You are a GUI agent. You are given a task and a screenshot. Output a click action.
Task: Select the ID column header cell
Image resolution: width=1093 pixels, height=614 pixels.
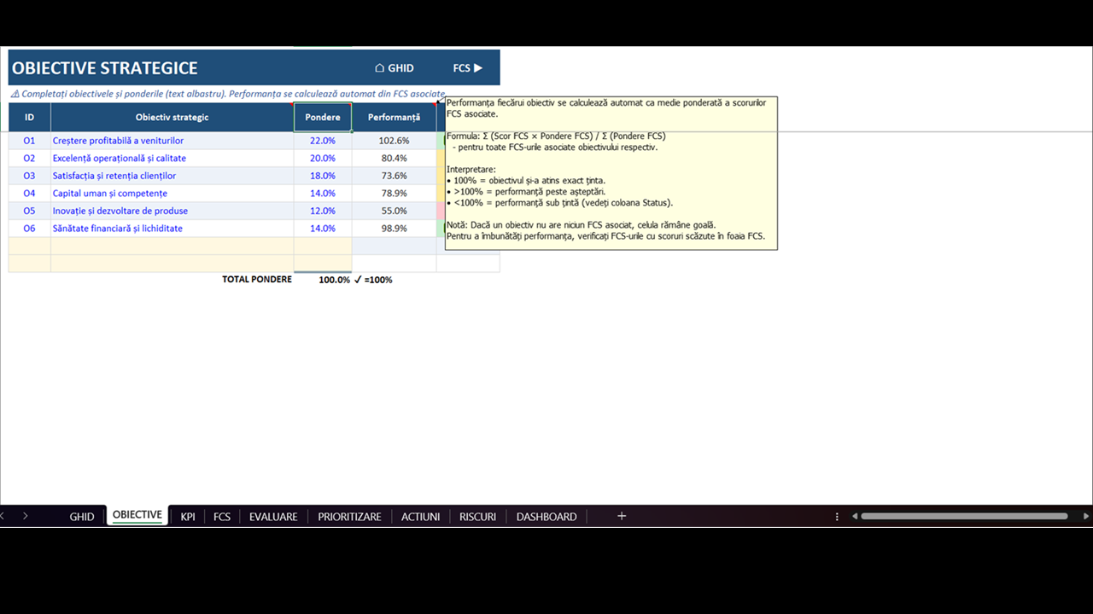(30, 117)
